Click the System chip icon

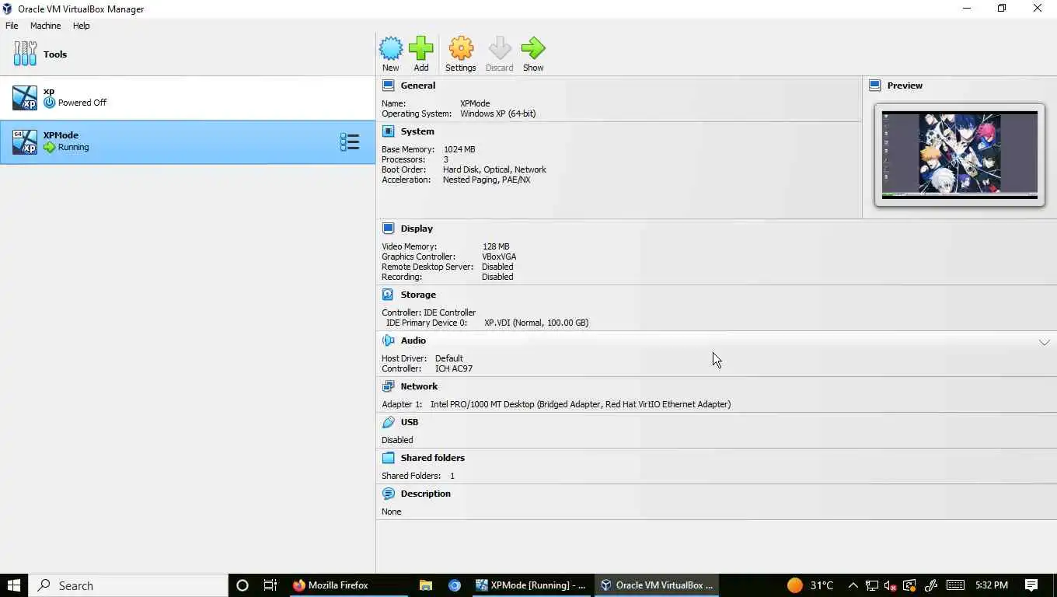tap(389, 131)
